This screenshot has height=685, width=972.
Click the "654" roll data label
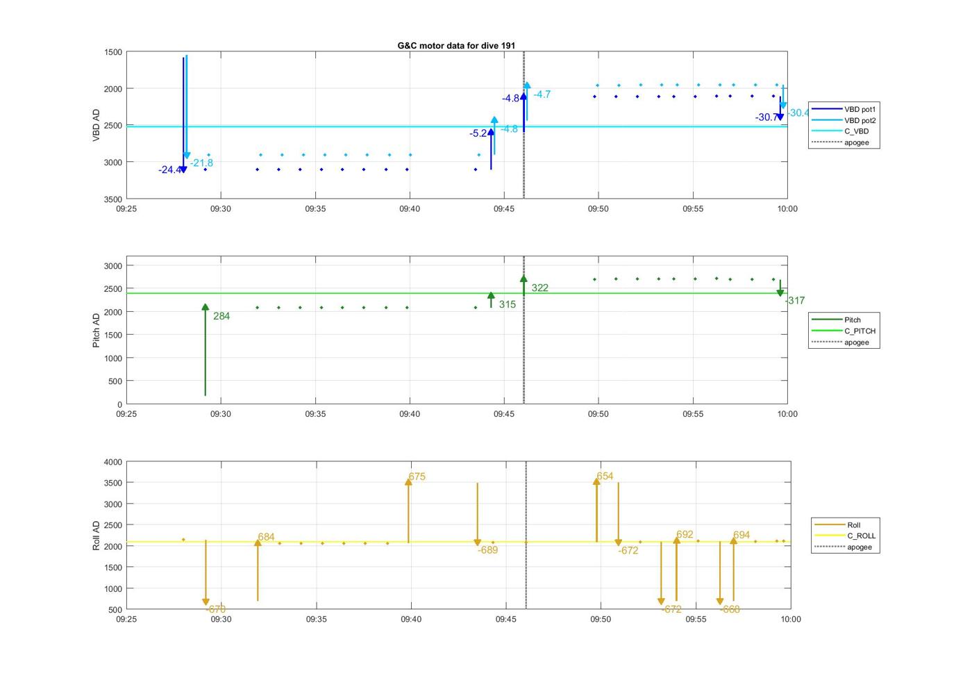pyautogui.click(x=605, y=476)
